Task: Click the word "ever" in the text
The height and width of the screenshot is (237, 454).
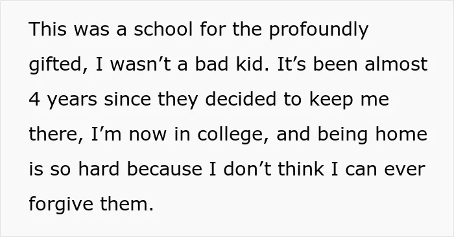Action: (x=405, y=170)
